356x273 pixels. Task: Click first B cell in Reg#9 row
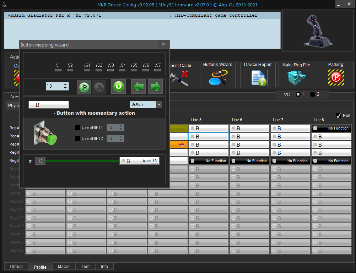click(x=45, y=193)
